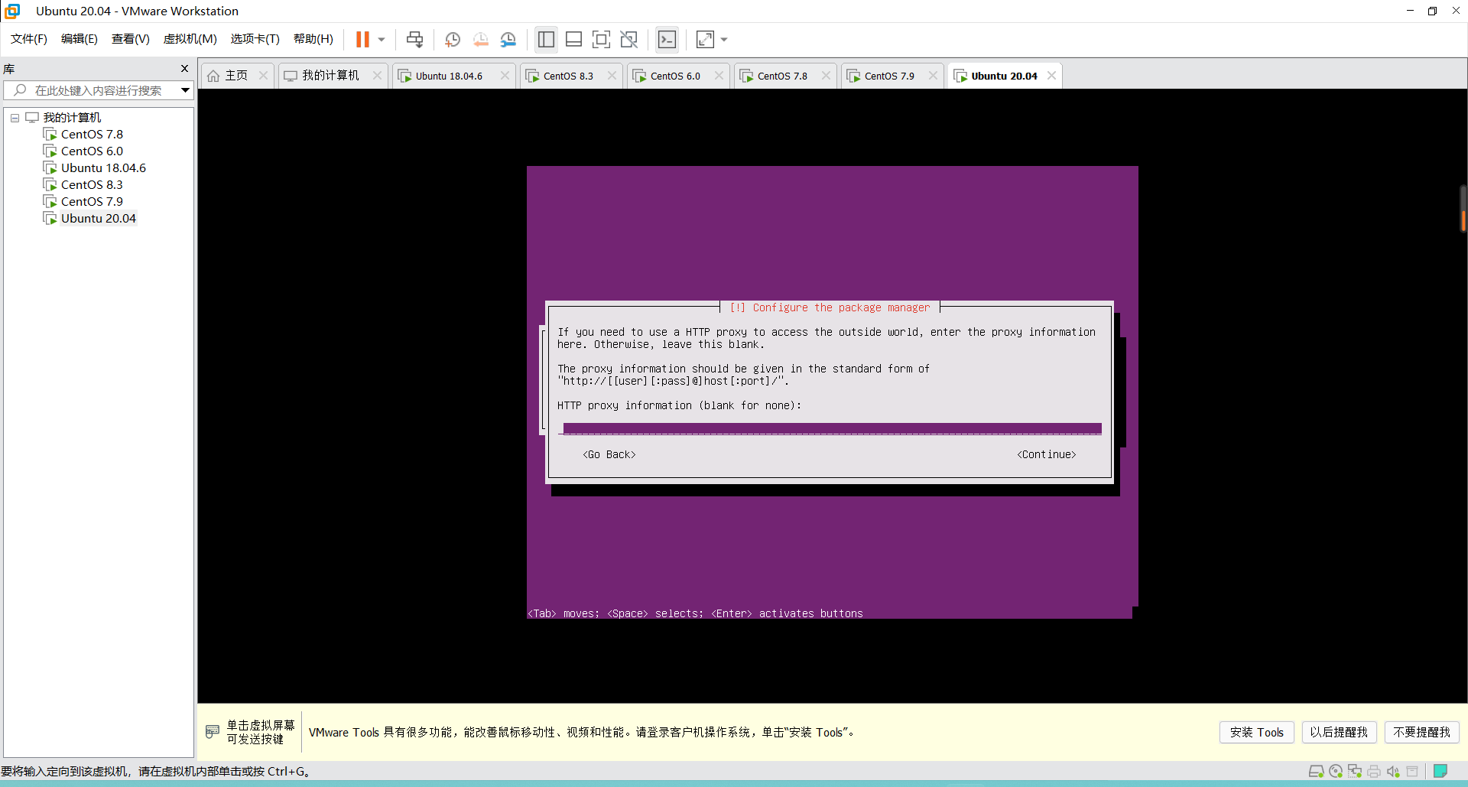Image resolution: width=1468 pixels, height=787 pixels.
Task: Click the revert to snapshot icon
Action: [x=481, y=39]
